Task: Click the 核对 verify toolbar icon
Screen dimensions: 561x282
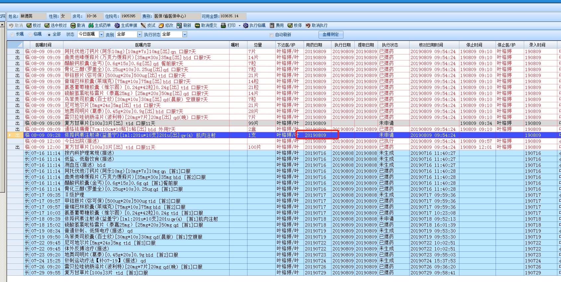Action: (x=29, y=26)
